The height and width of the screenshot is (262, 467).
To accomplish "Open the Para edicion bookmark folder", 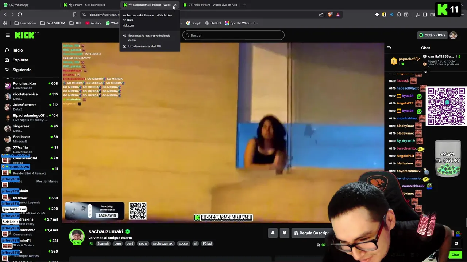I will tap(25, 23).
